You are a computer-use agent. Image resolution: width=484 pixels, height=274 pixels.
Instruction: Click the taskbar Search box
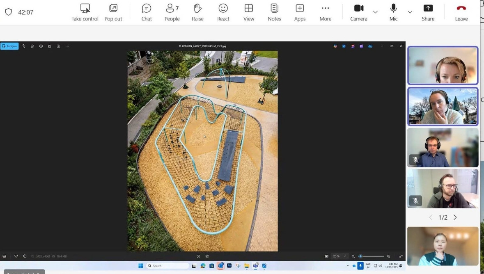167,266
